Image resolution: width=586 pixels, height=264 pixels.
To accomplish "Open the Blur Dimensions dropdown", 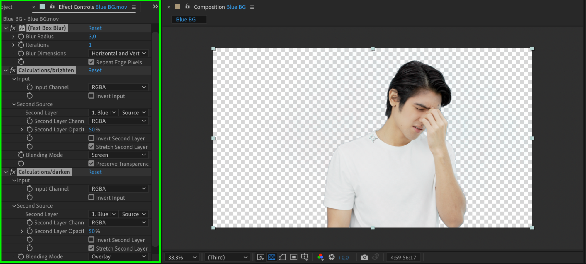I will click(118, 53).
